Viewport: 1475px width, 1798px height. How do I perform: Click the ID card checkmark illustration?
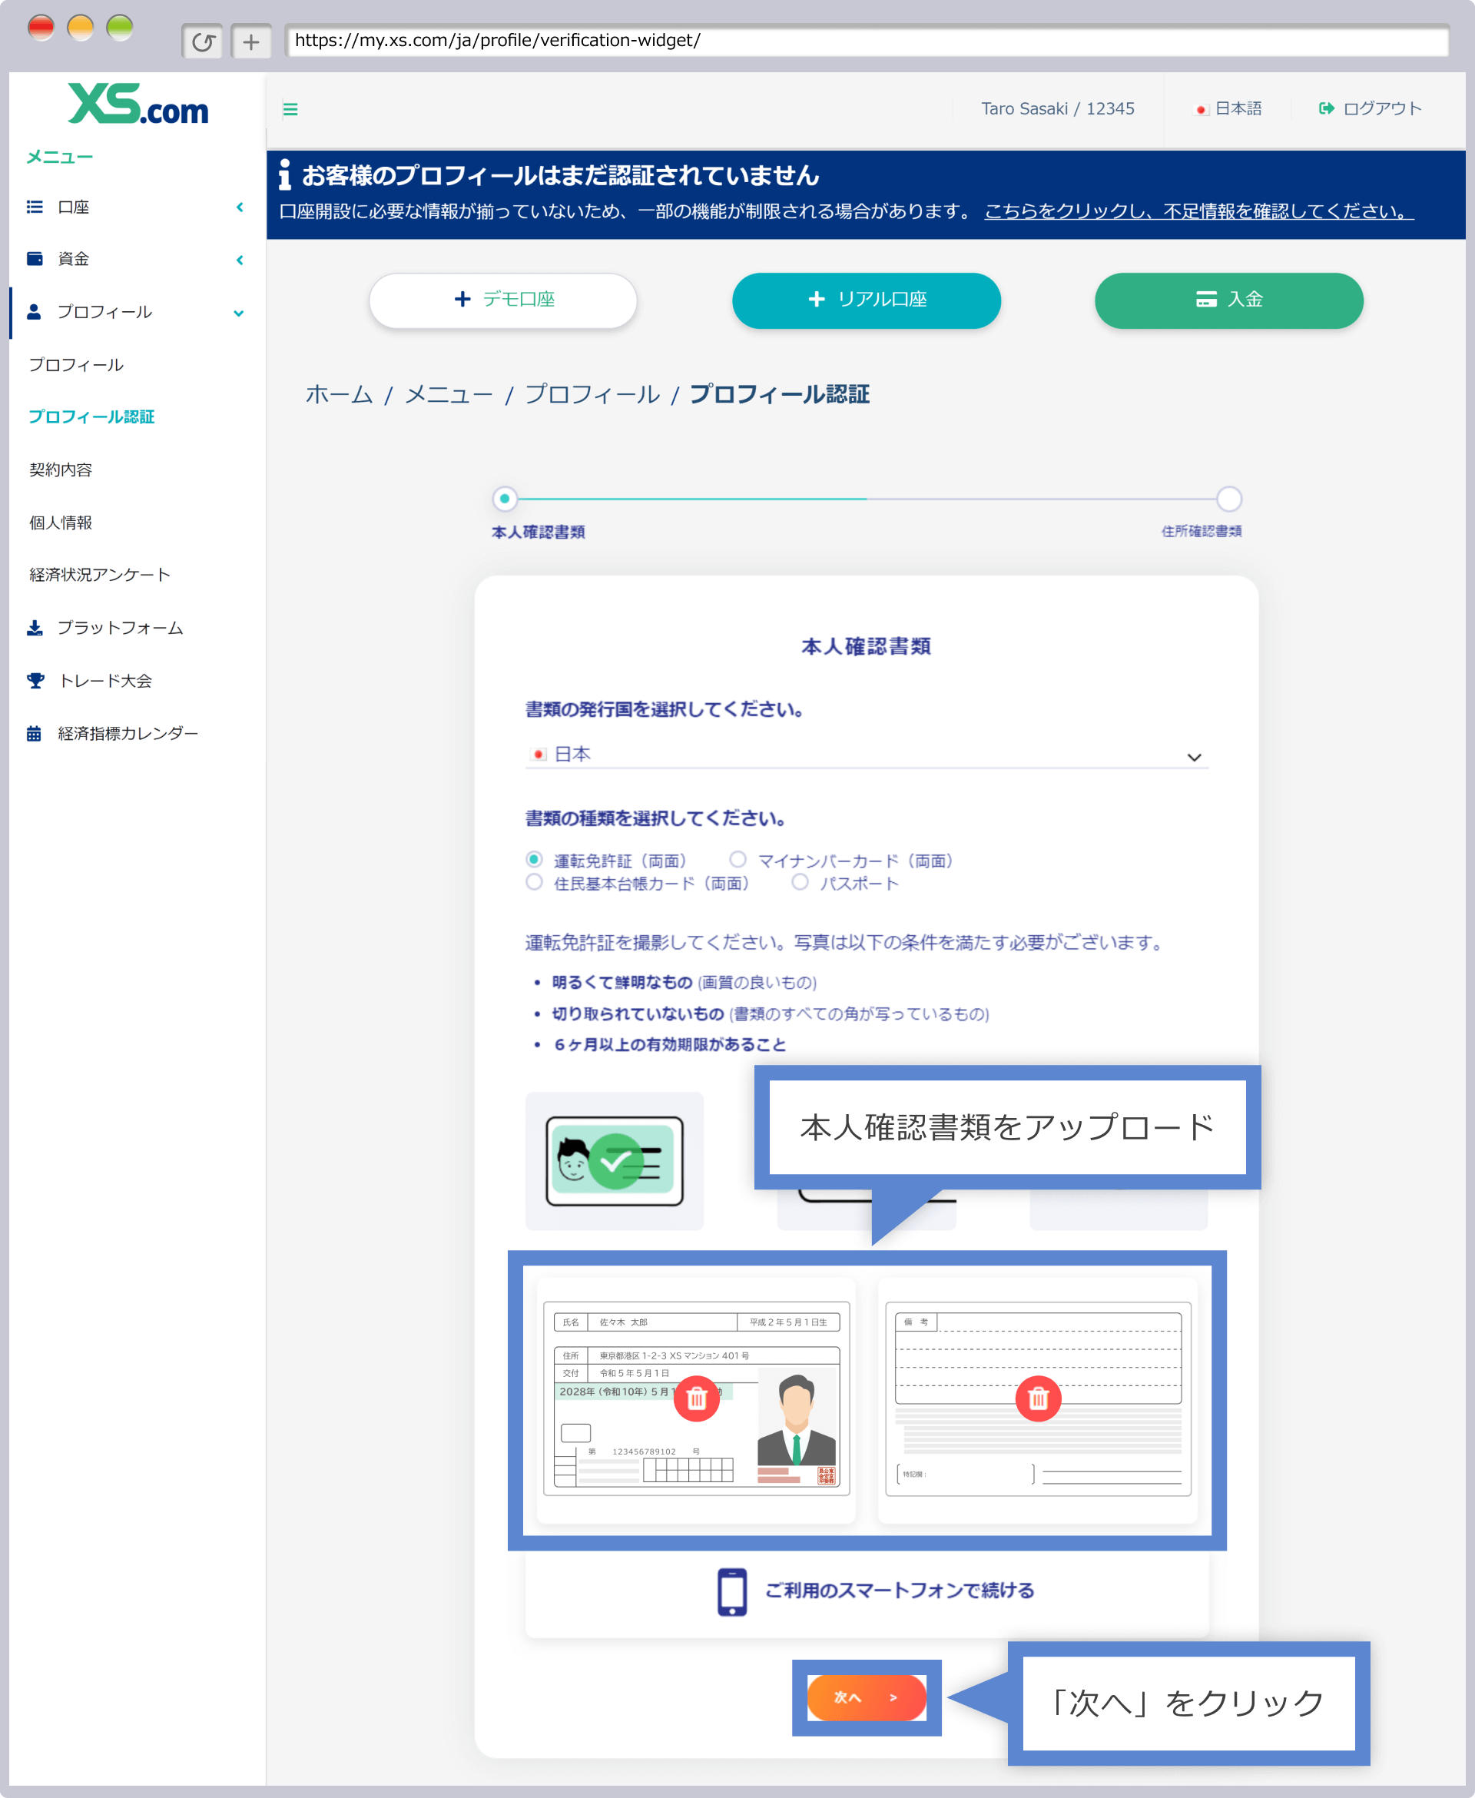615,1161
